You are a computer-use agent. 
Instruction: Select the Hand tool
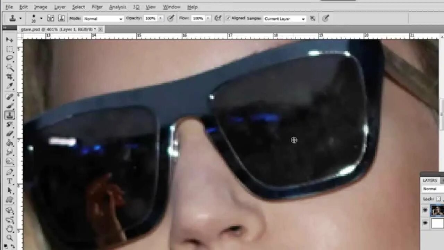point(10,229)
